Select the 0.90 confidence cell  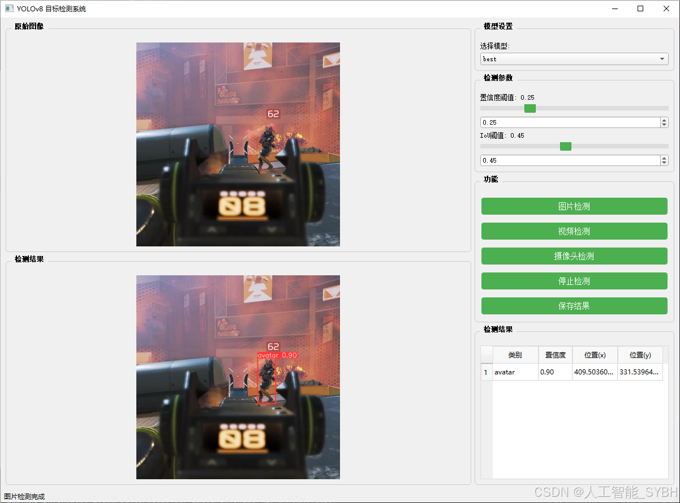click(556, 372)
